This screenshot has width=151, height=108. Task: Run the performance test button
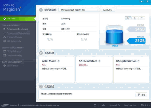(141, 95)
